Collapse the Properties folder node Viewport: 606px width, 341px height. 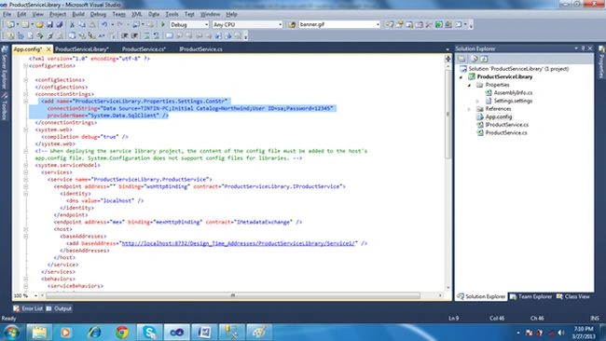click(469, 85)
